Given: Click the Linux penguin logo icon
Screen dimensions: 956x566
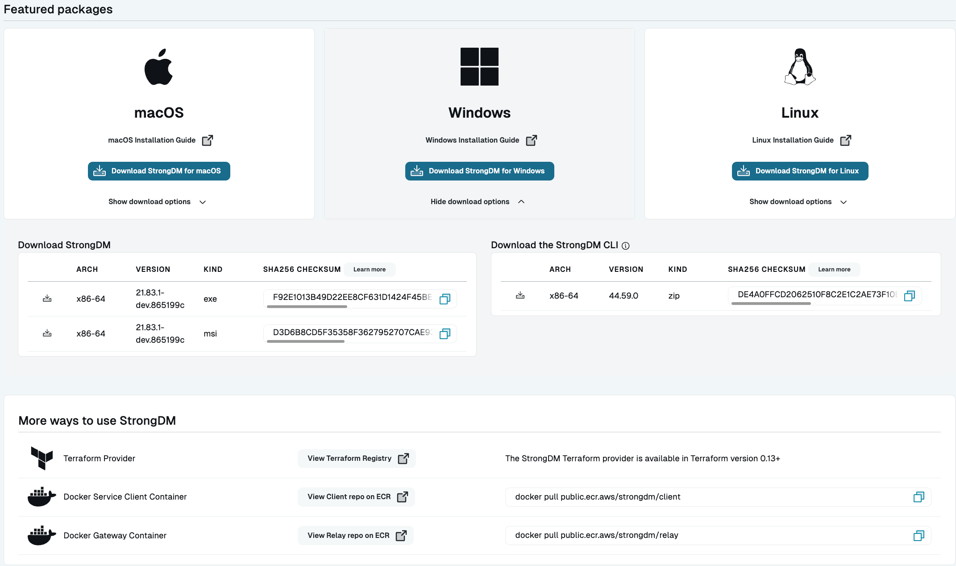Looking at the screenshot, I should [x=800, y=67].
